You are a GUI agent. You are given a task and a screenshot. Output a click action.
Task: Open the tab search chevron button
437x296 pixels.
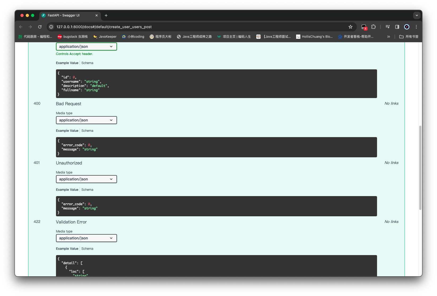pyautogui.click(x=417, y=15)
